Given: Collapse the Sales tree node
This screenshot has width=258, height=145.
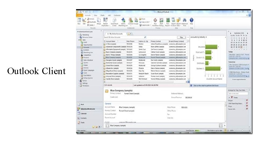Looking at the screenshot, I should [x=79, y=40].
